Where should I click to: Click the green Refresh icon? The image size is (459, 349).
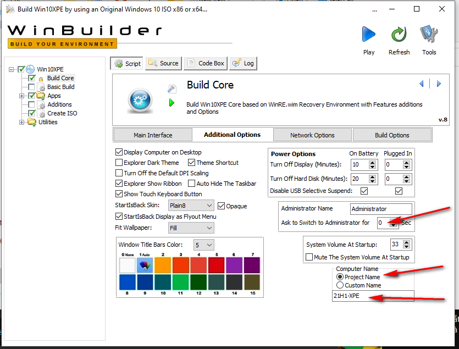click(x=399, y=34)
